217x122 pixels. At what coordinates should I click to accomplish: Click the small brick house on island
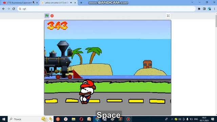tap(147, 64)
